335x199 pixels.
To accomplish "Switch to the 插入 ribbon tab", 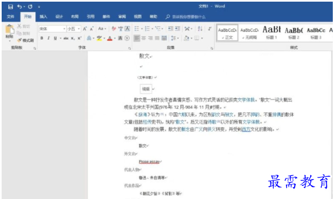I will tap(44, 16).
